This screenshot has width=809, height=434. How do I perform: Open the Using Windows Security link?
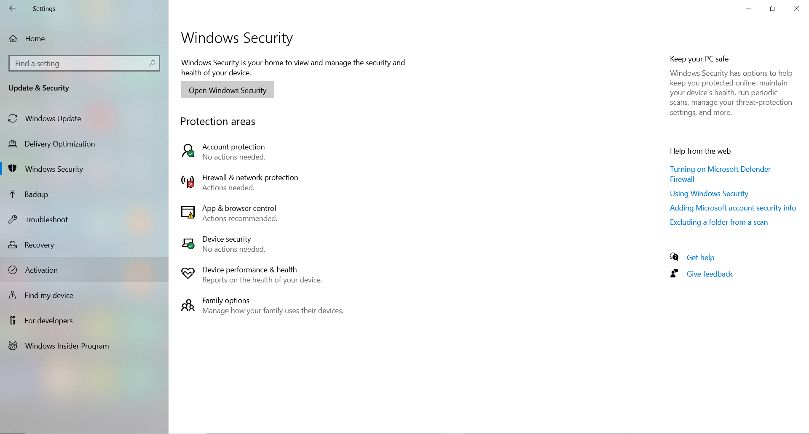tap(709, 194)
